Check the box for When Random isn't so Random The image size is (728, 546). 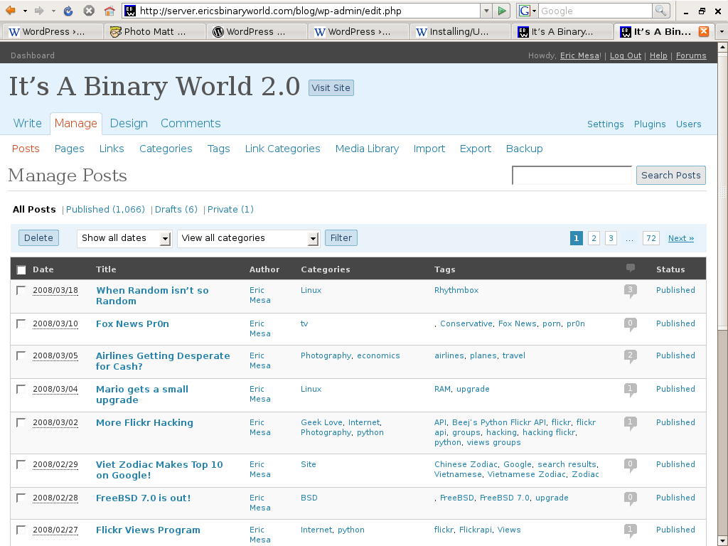(x=21, y=291)
